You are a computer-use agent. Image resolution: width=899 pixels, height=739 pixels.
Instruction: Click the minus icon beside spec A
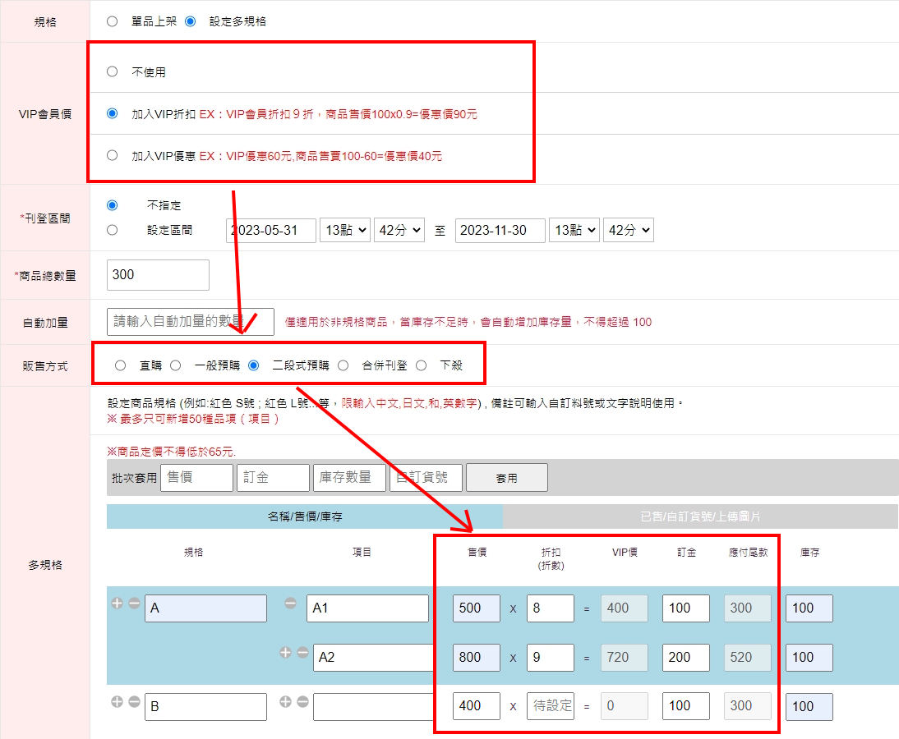point(133,604)
